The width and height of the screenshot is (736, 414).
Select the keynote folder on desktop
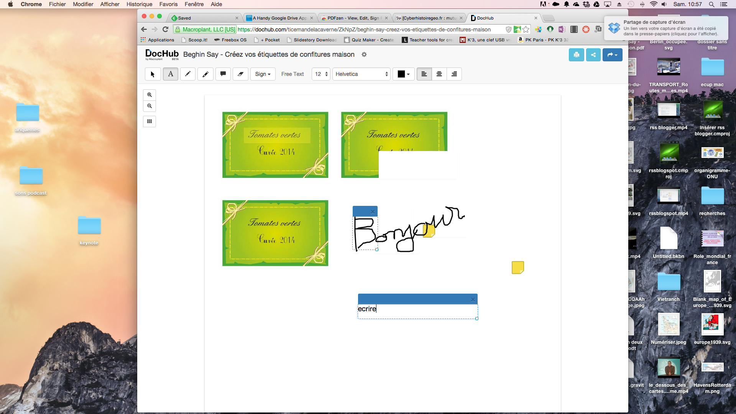89,230
